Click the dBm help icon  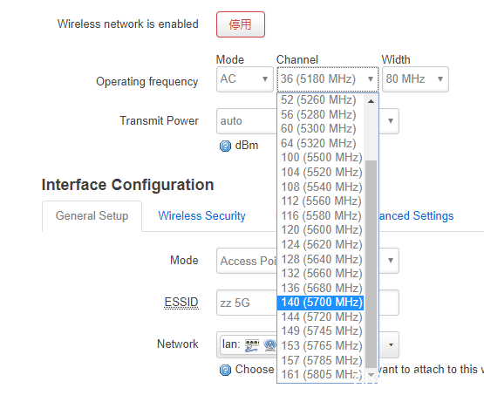click(x=225, y=146)
